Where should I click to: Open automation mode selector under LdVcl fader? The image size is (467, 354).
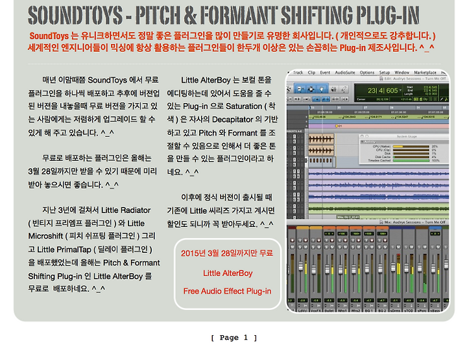coord(299,305)
